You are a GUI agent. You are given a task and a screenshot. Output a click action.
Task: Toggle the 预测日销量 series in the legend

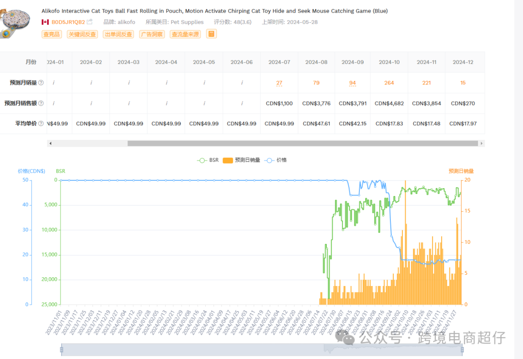click(x=241, y=160)
